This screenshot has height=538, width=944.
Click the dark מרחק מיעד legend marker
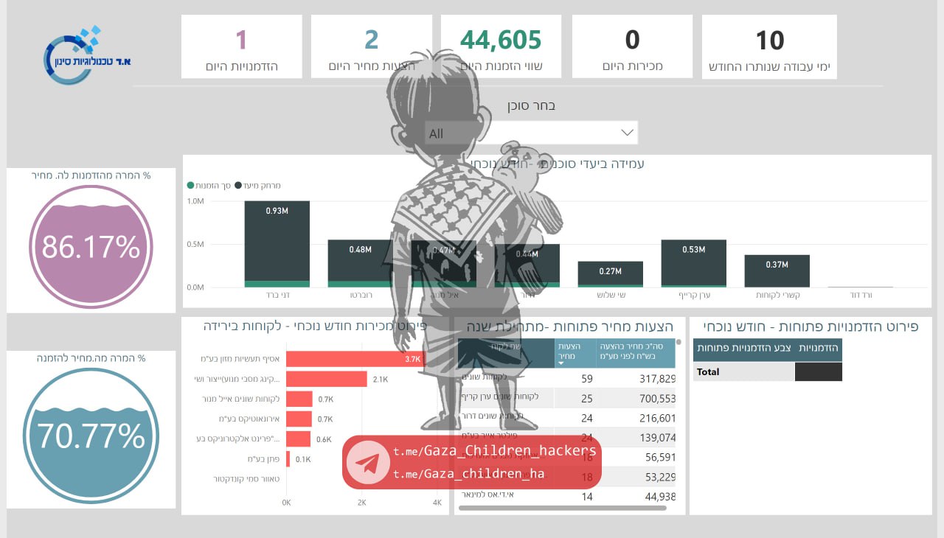point(238,186)
